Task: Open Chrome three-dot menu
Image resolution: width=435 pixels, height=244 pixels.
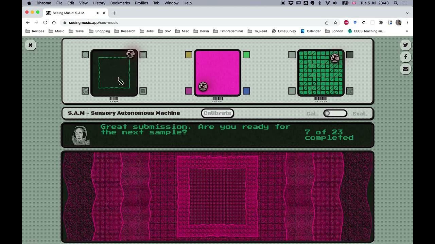Action: coord(407,22)
